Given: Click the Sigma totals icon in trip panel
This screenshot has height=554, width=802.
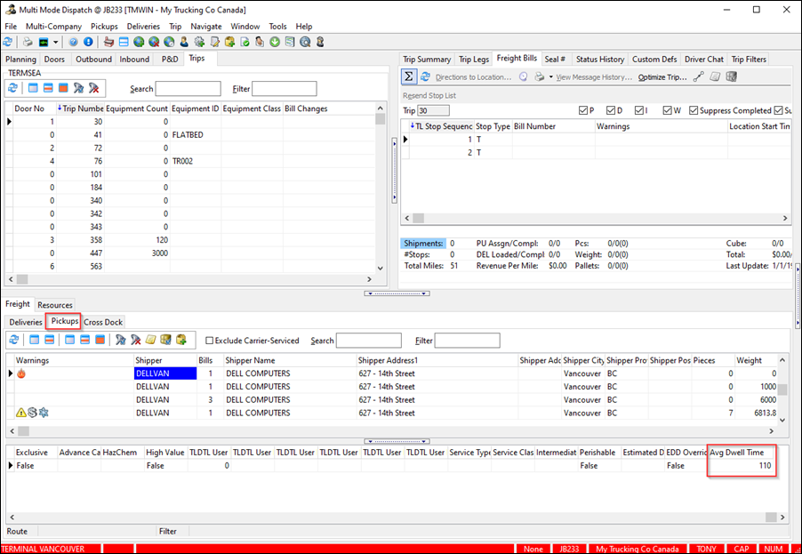Looking at the screenshot, I should click(410, 77).
